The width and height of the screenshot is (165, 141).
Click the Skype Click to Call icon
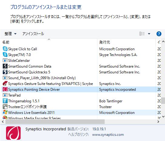point(5,49)
